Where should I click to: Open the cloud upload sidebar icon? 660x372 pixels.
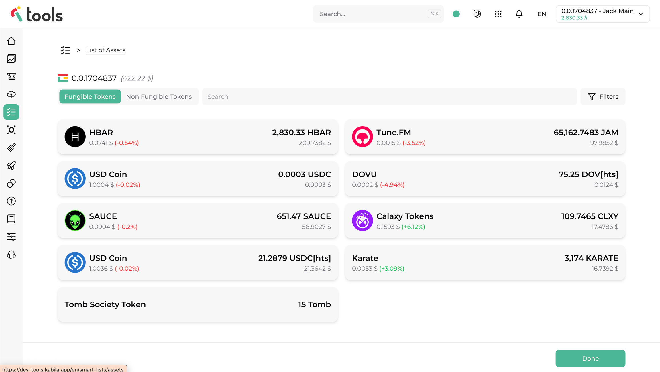pos(11,94)
